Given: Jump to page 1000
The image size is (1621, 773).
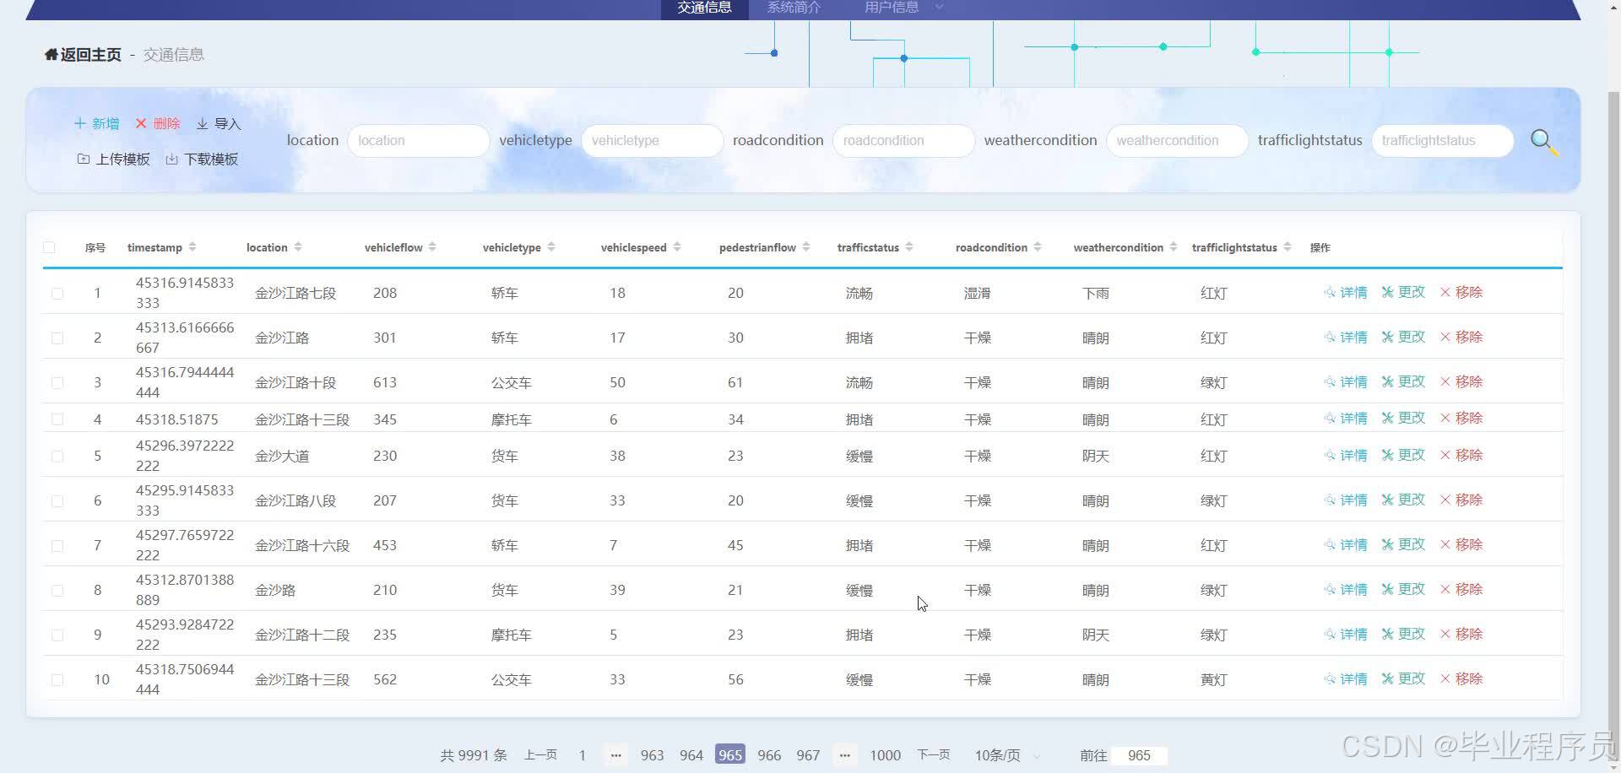Looking at the screenshot, I should (x=886, y=755).
